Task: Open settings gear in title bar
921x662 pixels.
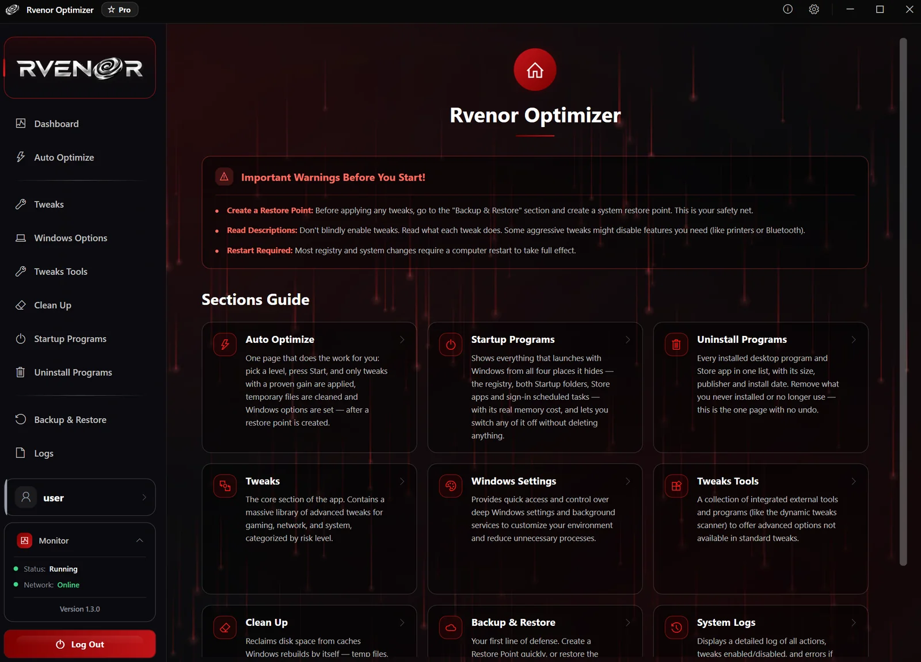Action: (x=814, y=9)
